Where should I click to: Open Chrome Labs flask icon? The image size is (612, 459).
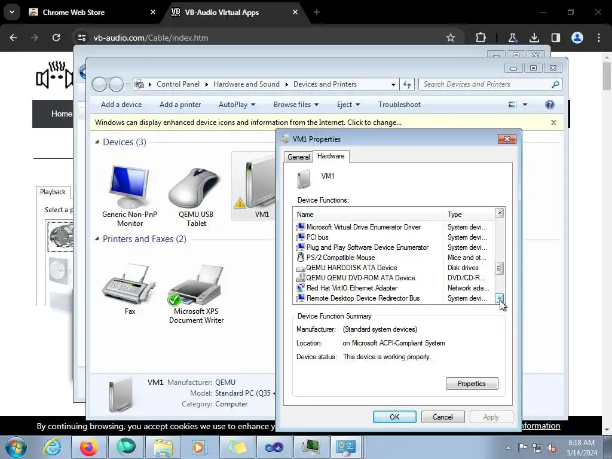pos(512,38)
